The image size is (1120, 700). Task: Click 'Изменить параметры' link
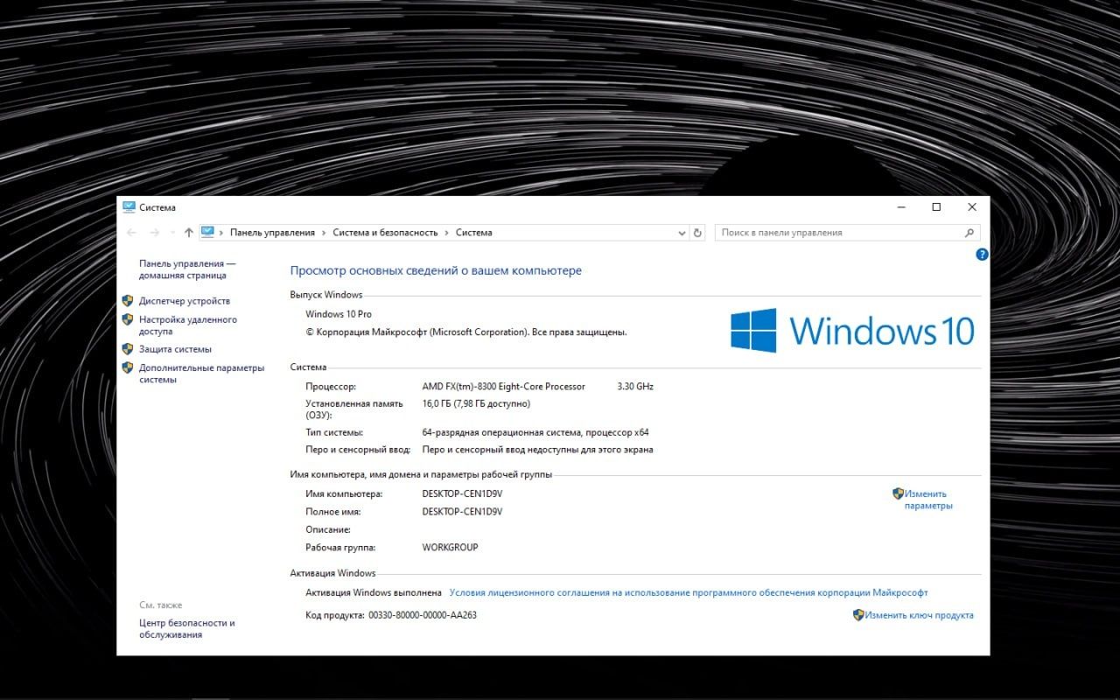coord(928,500)
